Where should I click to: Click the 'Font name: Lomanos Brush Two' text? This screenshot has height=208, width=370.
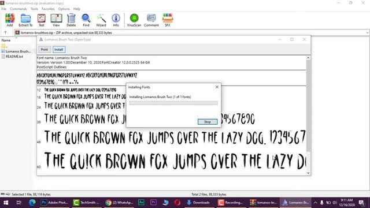pyautogui.click(x=62, y=58)
